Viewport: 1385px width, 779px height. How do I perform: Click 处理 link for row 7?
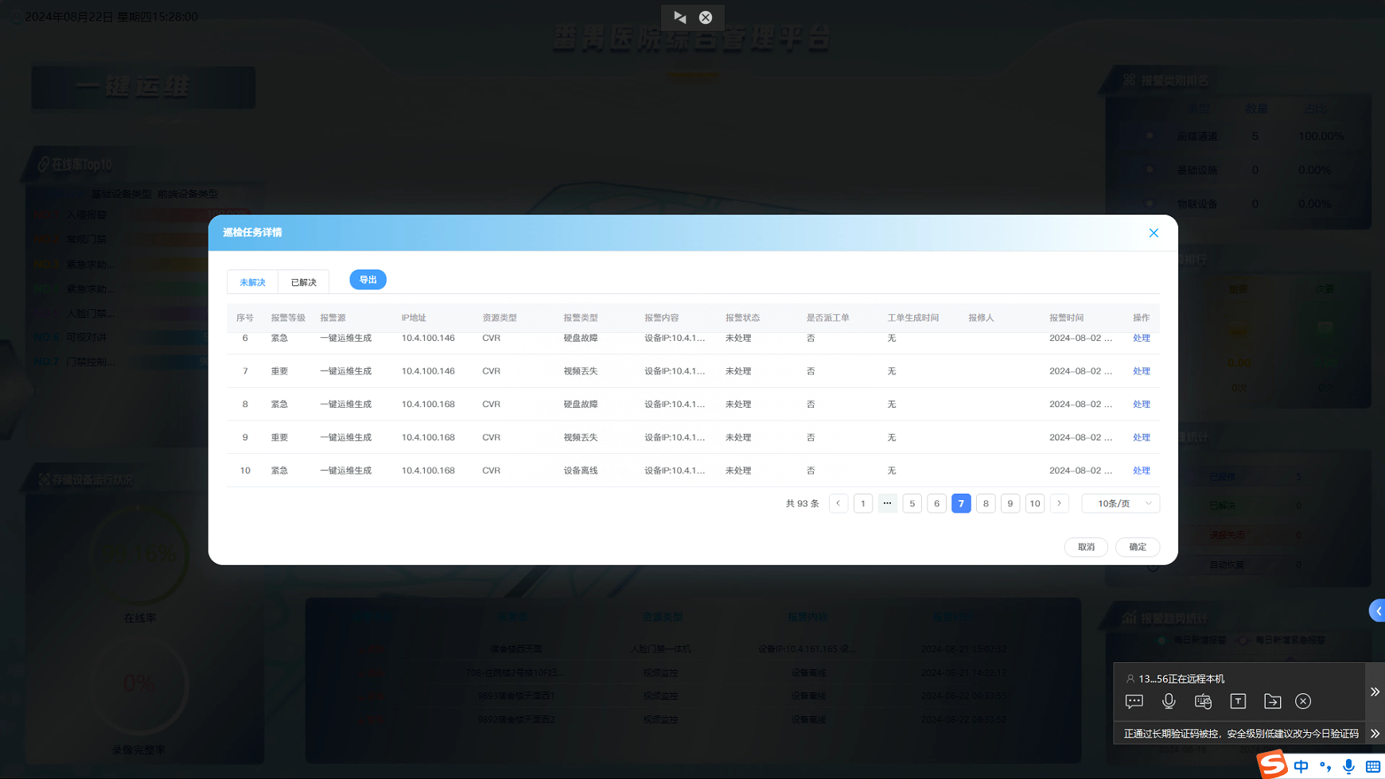click(1141, 371)
